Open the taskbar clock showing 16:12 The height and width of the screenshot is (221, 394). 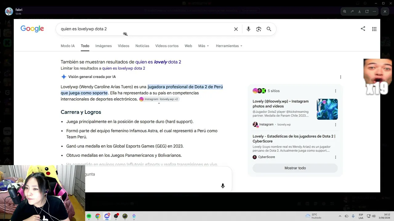(x=385, y=216)
